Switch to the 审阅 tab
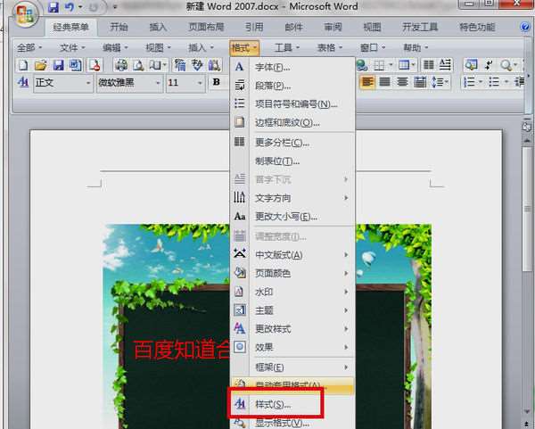 [x=333, y=28]
